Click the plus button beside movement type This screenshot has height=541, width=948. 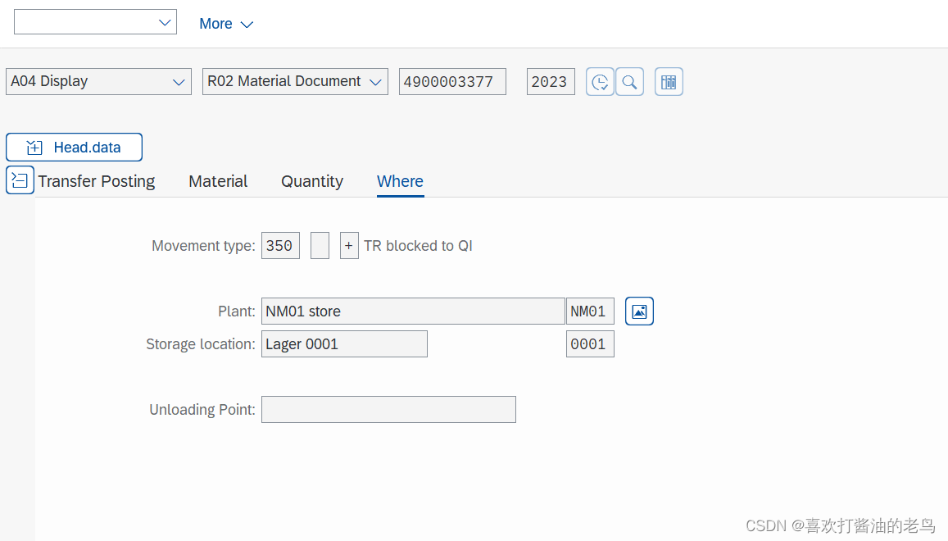349,245
